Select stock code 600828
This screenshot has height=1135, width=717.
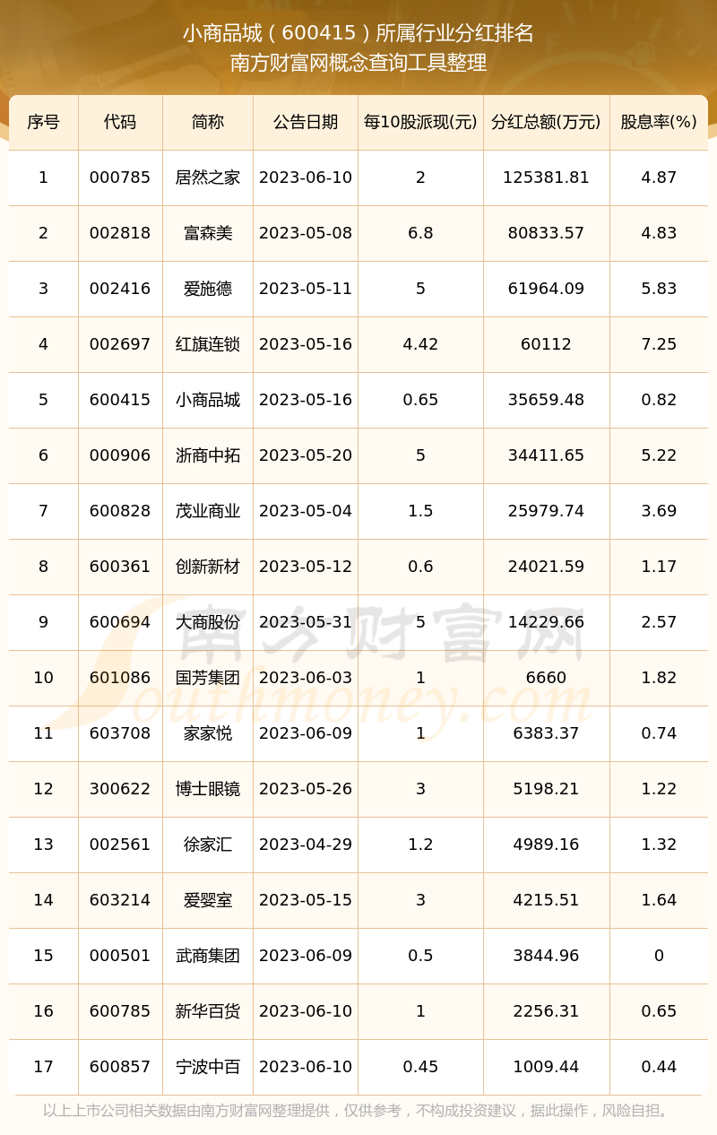point(120,511)
